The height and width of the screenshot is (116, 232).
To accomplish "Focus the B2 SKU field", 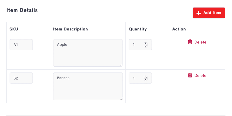I will click(x=21, y=78).
